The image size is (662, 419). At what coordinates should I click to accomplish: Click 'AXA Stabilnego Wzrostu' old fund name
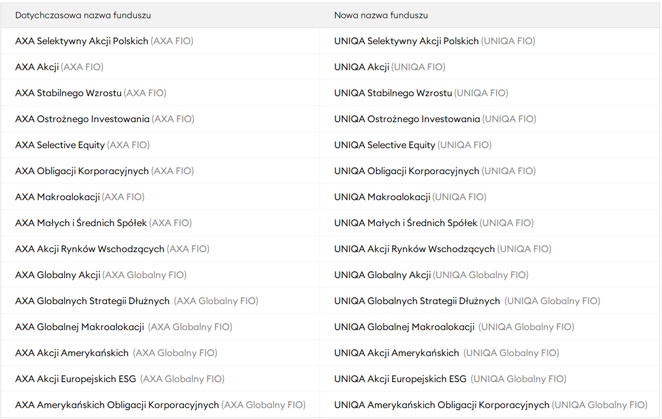tap(69, 93)
